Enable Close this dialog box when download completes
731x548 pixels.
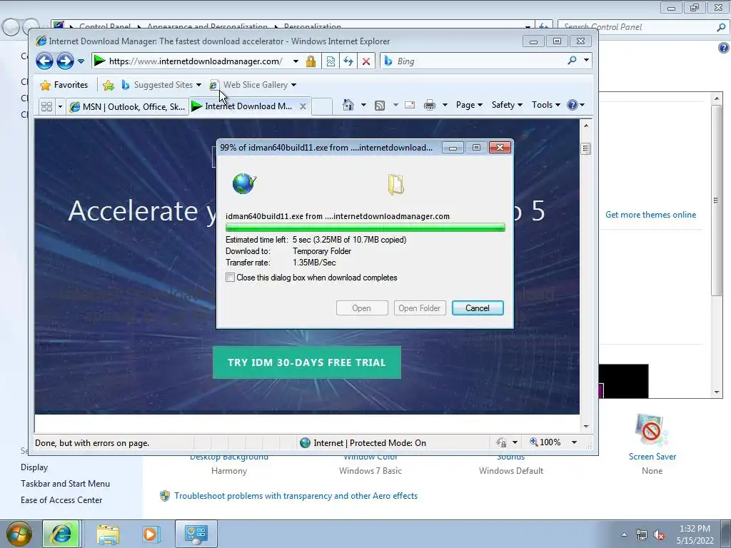(x=231, y=278)
